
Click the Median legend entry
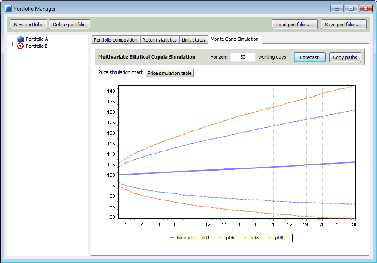(x=182, y=238)
